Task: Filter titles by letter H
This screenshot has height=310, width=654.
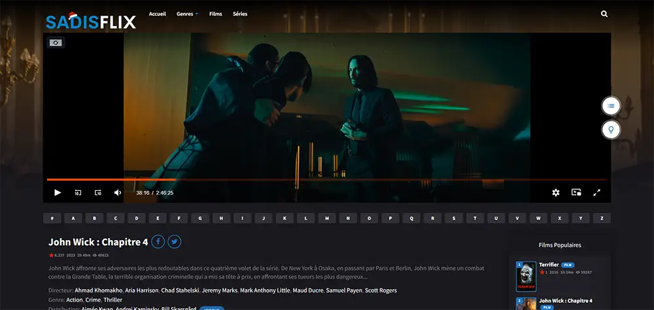Action: click(221, 218)
